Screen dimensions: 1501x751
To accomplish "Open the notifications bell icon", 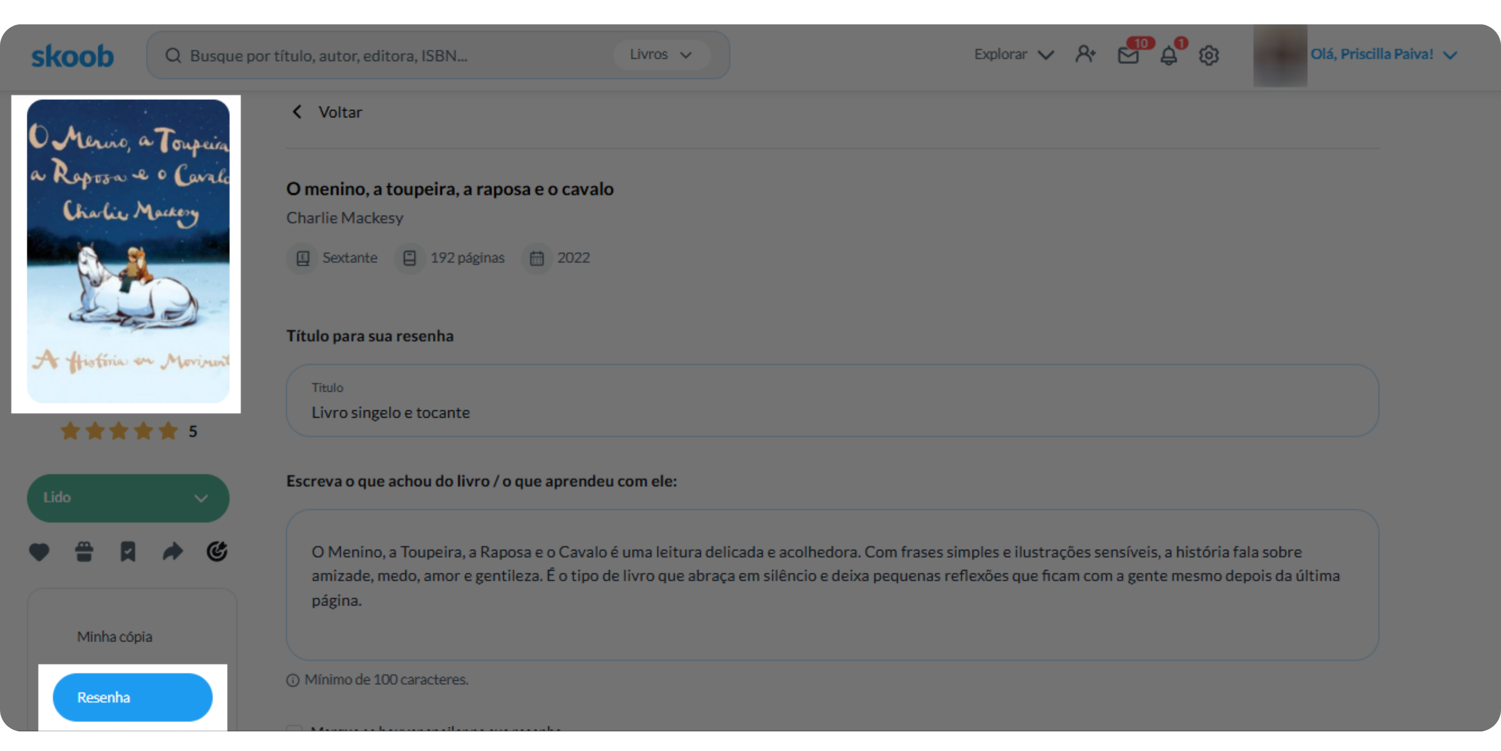I will (1169, 55).
